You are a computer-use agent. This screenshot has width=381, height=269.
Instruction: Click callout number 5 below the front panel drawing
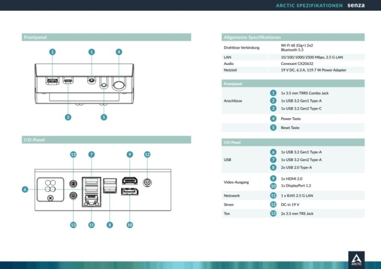click(104, 117)
